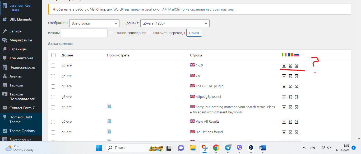
Task: Check the box for http://g5plus.net row
Action: 53,97
